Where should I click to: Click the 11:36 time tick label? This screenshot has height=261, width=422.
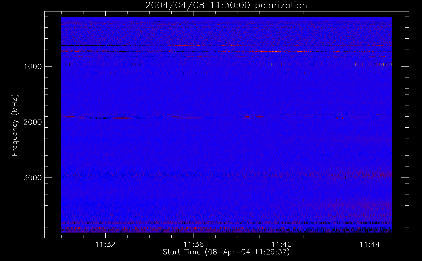194,245
